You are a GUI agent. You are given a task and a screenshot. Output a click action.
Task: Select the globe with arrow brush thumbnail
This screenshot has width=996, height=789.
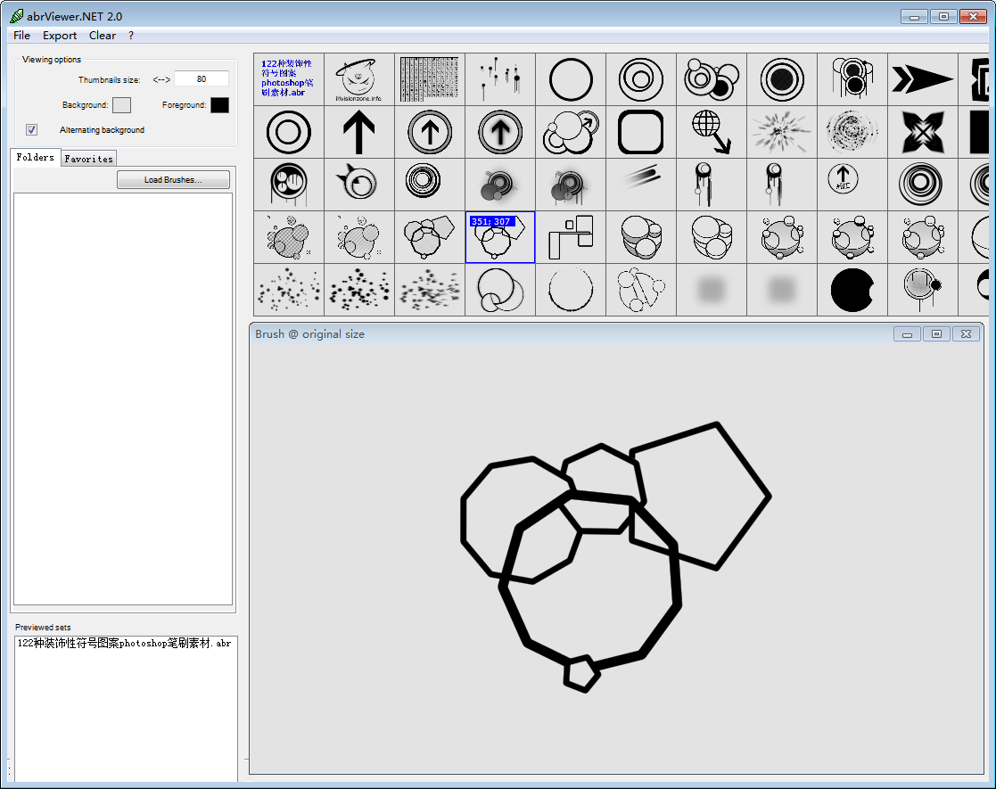(712, 132)
